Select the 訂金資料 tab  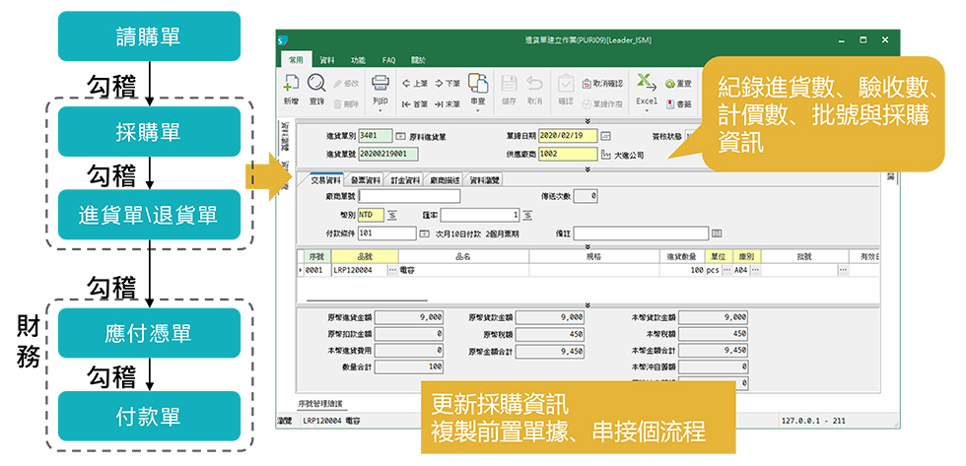pyautogui.click(x=405, y=180)
